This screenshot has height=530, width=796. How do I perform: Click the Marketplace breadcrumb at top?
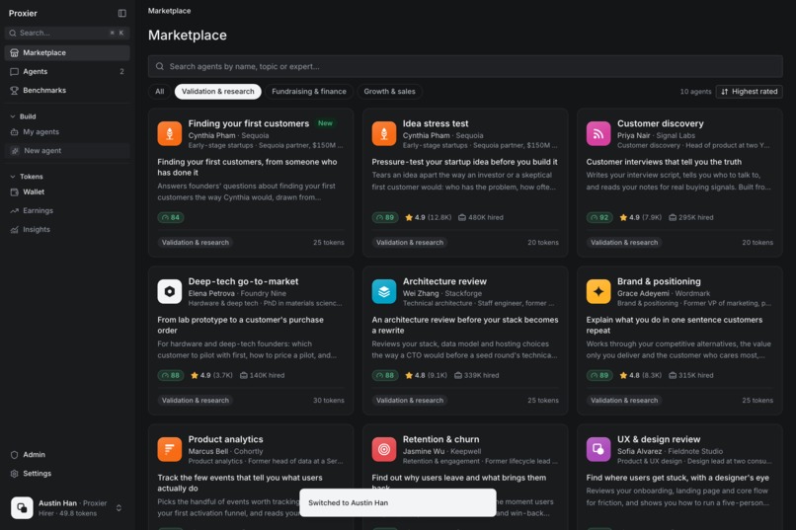pyautogui.click(x=170, y=11)
